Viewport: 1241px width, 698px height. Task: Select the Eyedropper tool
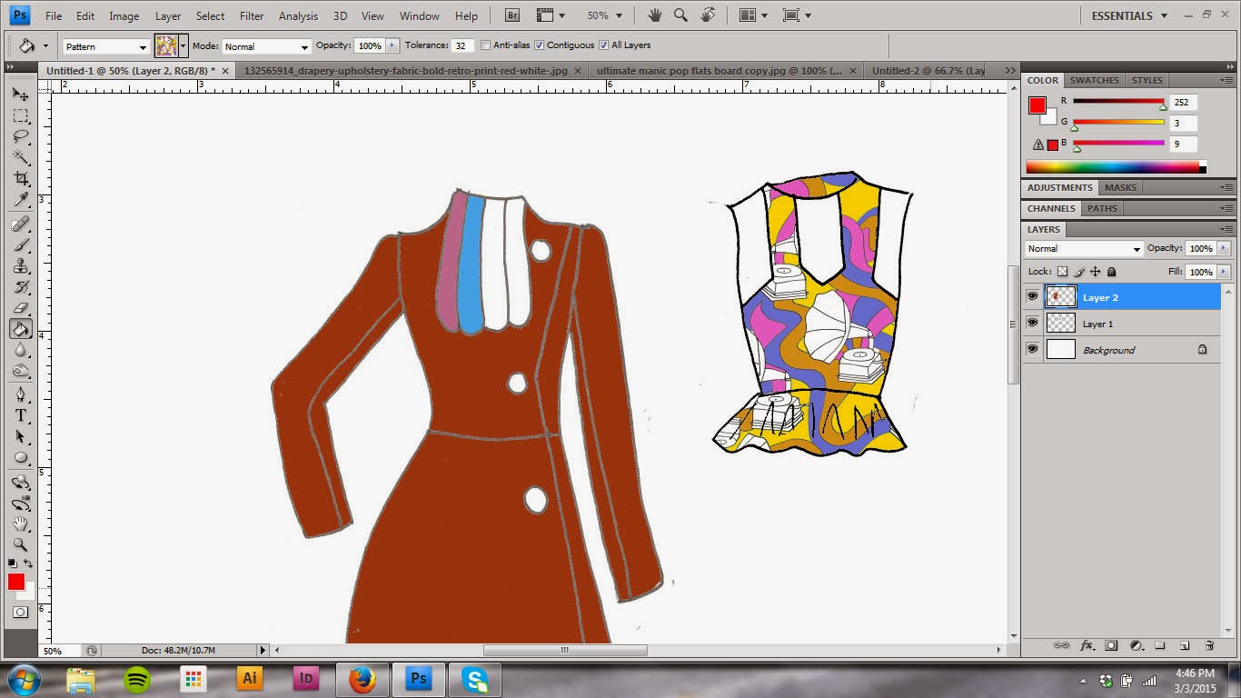(21, 200)
